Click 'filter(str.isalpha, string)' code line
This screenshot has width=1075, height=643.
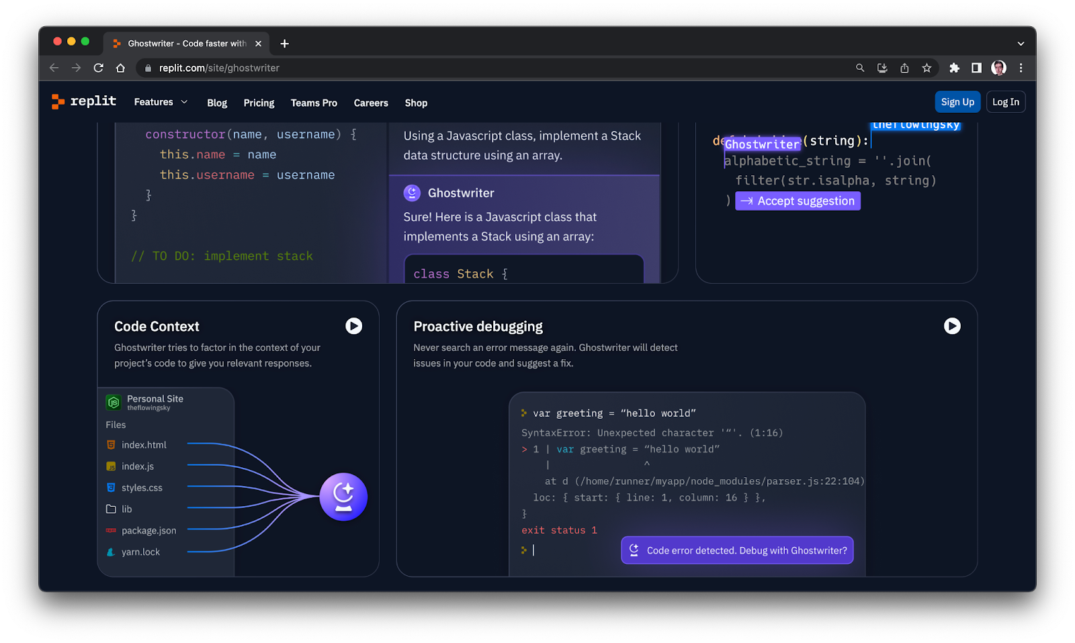tap(835, 181)
